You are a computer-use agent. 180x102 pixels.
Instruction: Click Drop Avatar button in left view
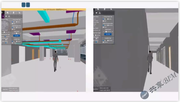coord(16,36)
